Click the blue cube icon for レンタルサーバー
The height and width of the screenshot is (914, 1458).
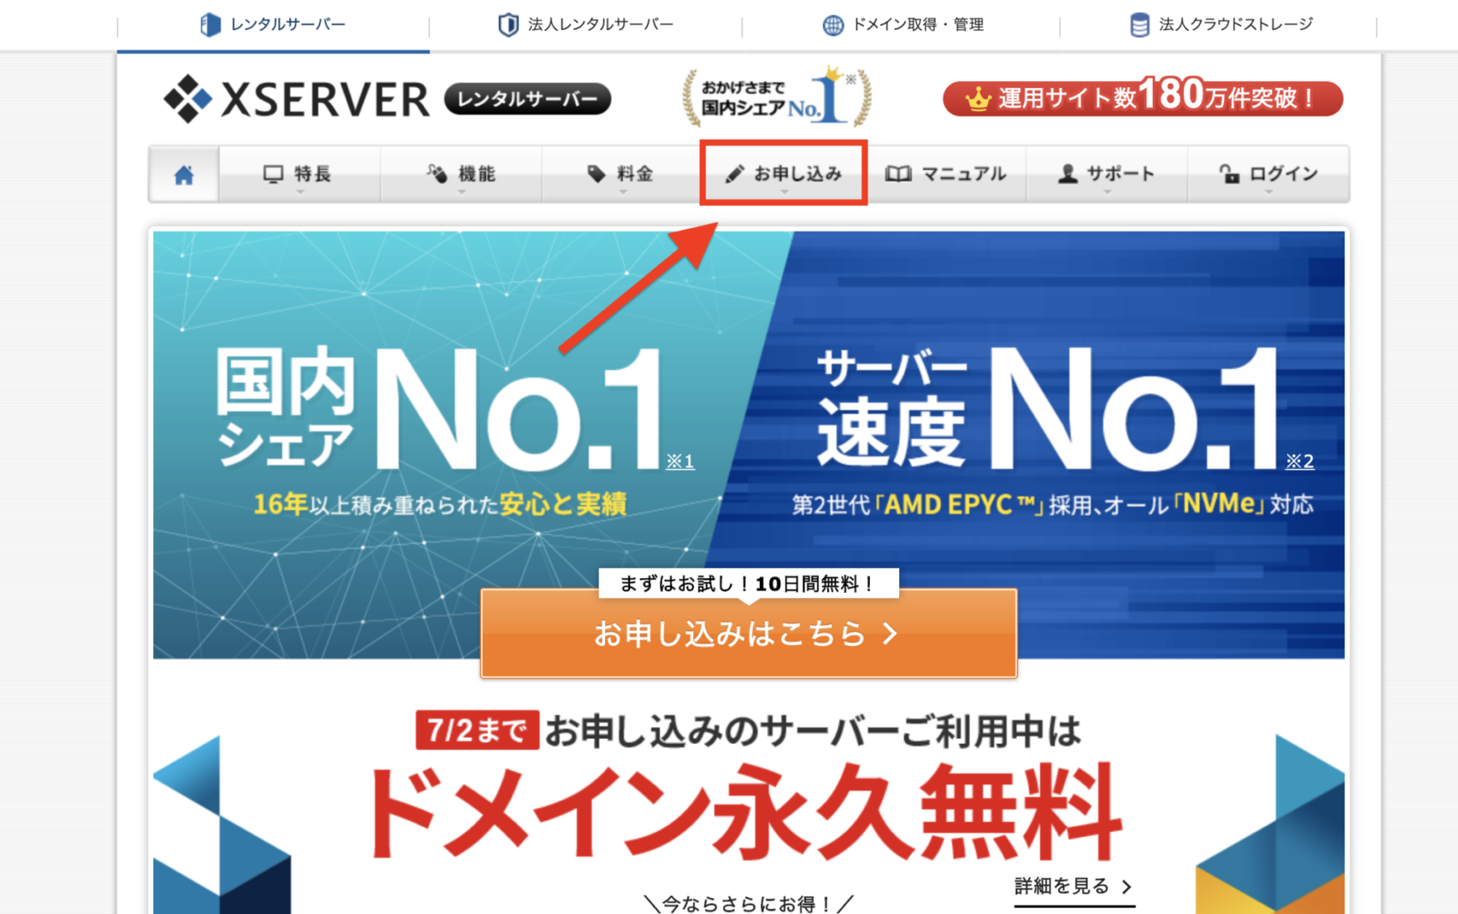pos(210,24)
